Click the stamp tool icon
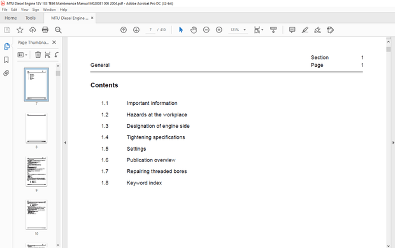 [330, 30]
